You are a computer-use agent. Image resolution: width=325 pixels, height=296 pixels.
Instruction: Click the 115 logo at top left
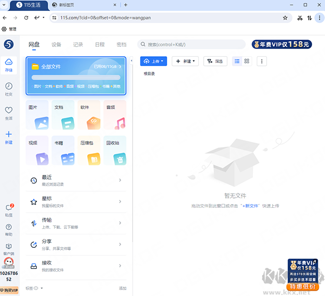tap(9, 44)
